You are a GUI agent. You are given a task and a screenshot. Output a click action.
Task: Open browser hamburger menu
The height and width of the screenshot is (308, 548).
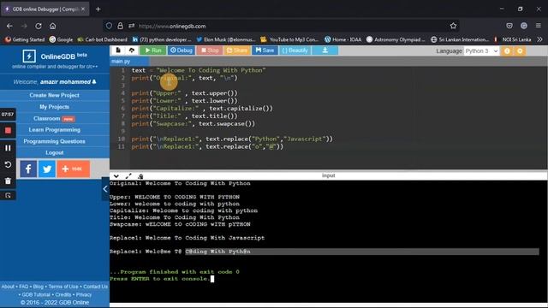[x=539, y=26]
